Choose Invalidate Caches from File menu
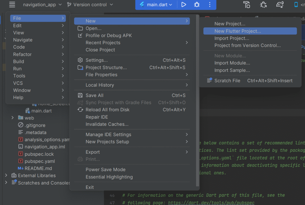This screenshot has width=305, height=205. tap(107, 124)
